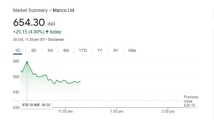Click the Previous close 629.15 label

(191, 101)
